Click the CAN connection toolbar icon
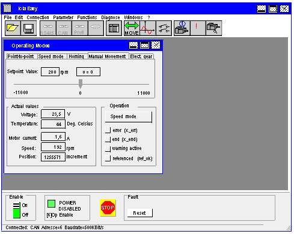The image size is (294, 234). coord(64,28)
